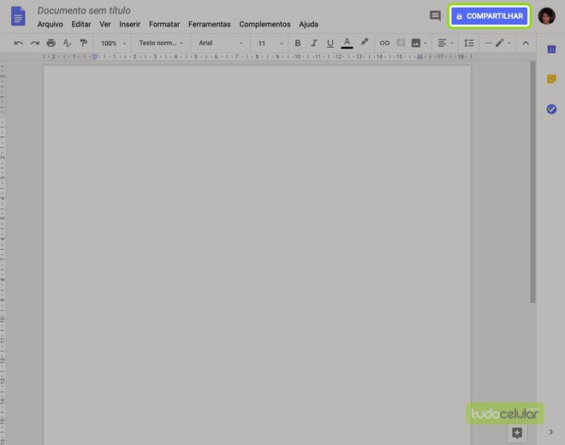This screenshot has height=445, width=565.
Task: Click the Explore button at bottom right
Action: 516,433
